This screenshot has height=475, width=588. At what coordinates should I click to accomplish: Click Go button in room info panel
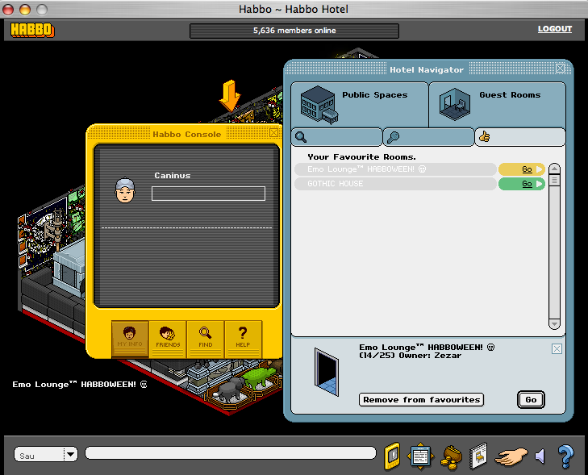(531, 400)
